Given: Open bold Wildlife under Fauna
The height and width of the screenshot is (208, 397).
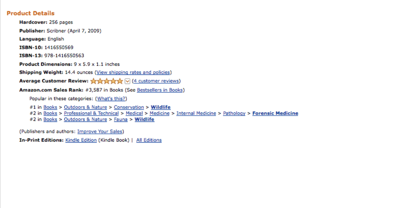Looking at the screenshot, I should [x=144, y=119].
